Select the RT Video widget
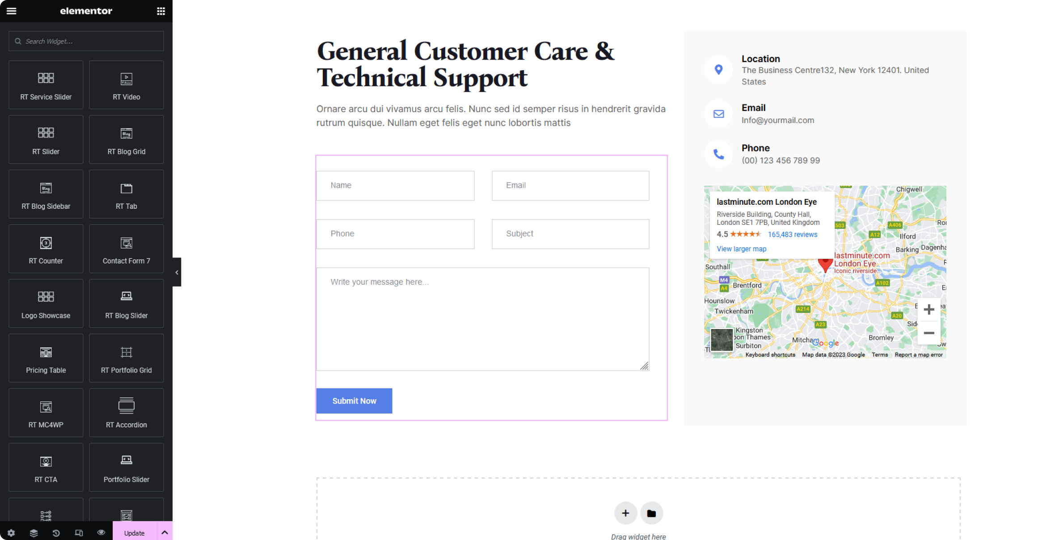Screen dimensions: 1047x540 tap(127, 85)
